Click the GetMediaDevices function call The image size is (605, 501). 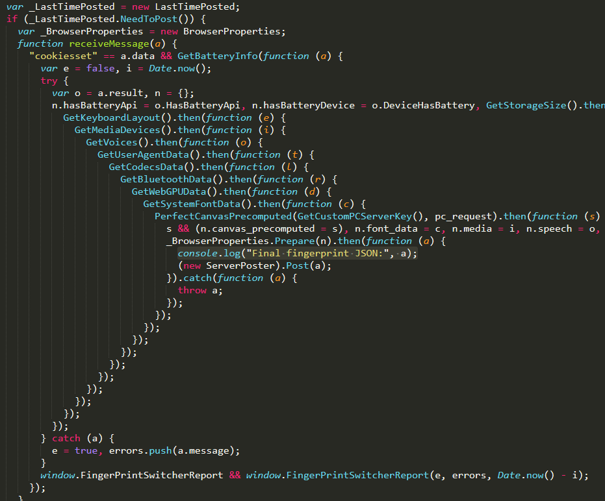coord(120,130)
